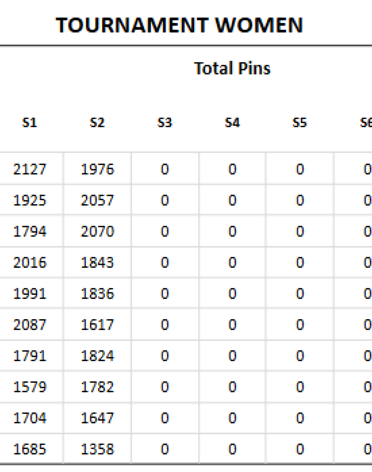This screenshot has width=372, height=472.
Task: Select the S4 column header
Action: [x=232, y=123]
